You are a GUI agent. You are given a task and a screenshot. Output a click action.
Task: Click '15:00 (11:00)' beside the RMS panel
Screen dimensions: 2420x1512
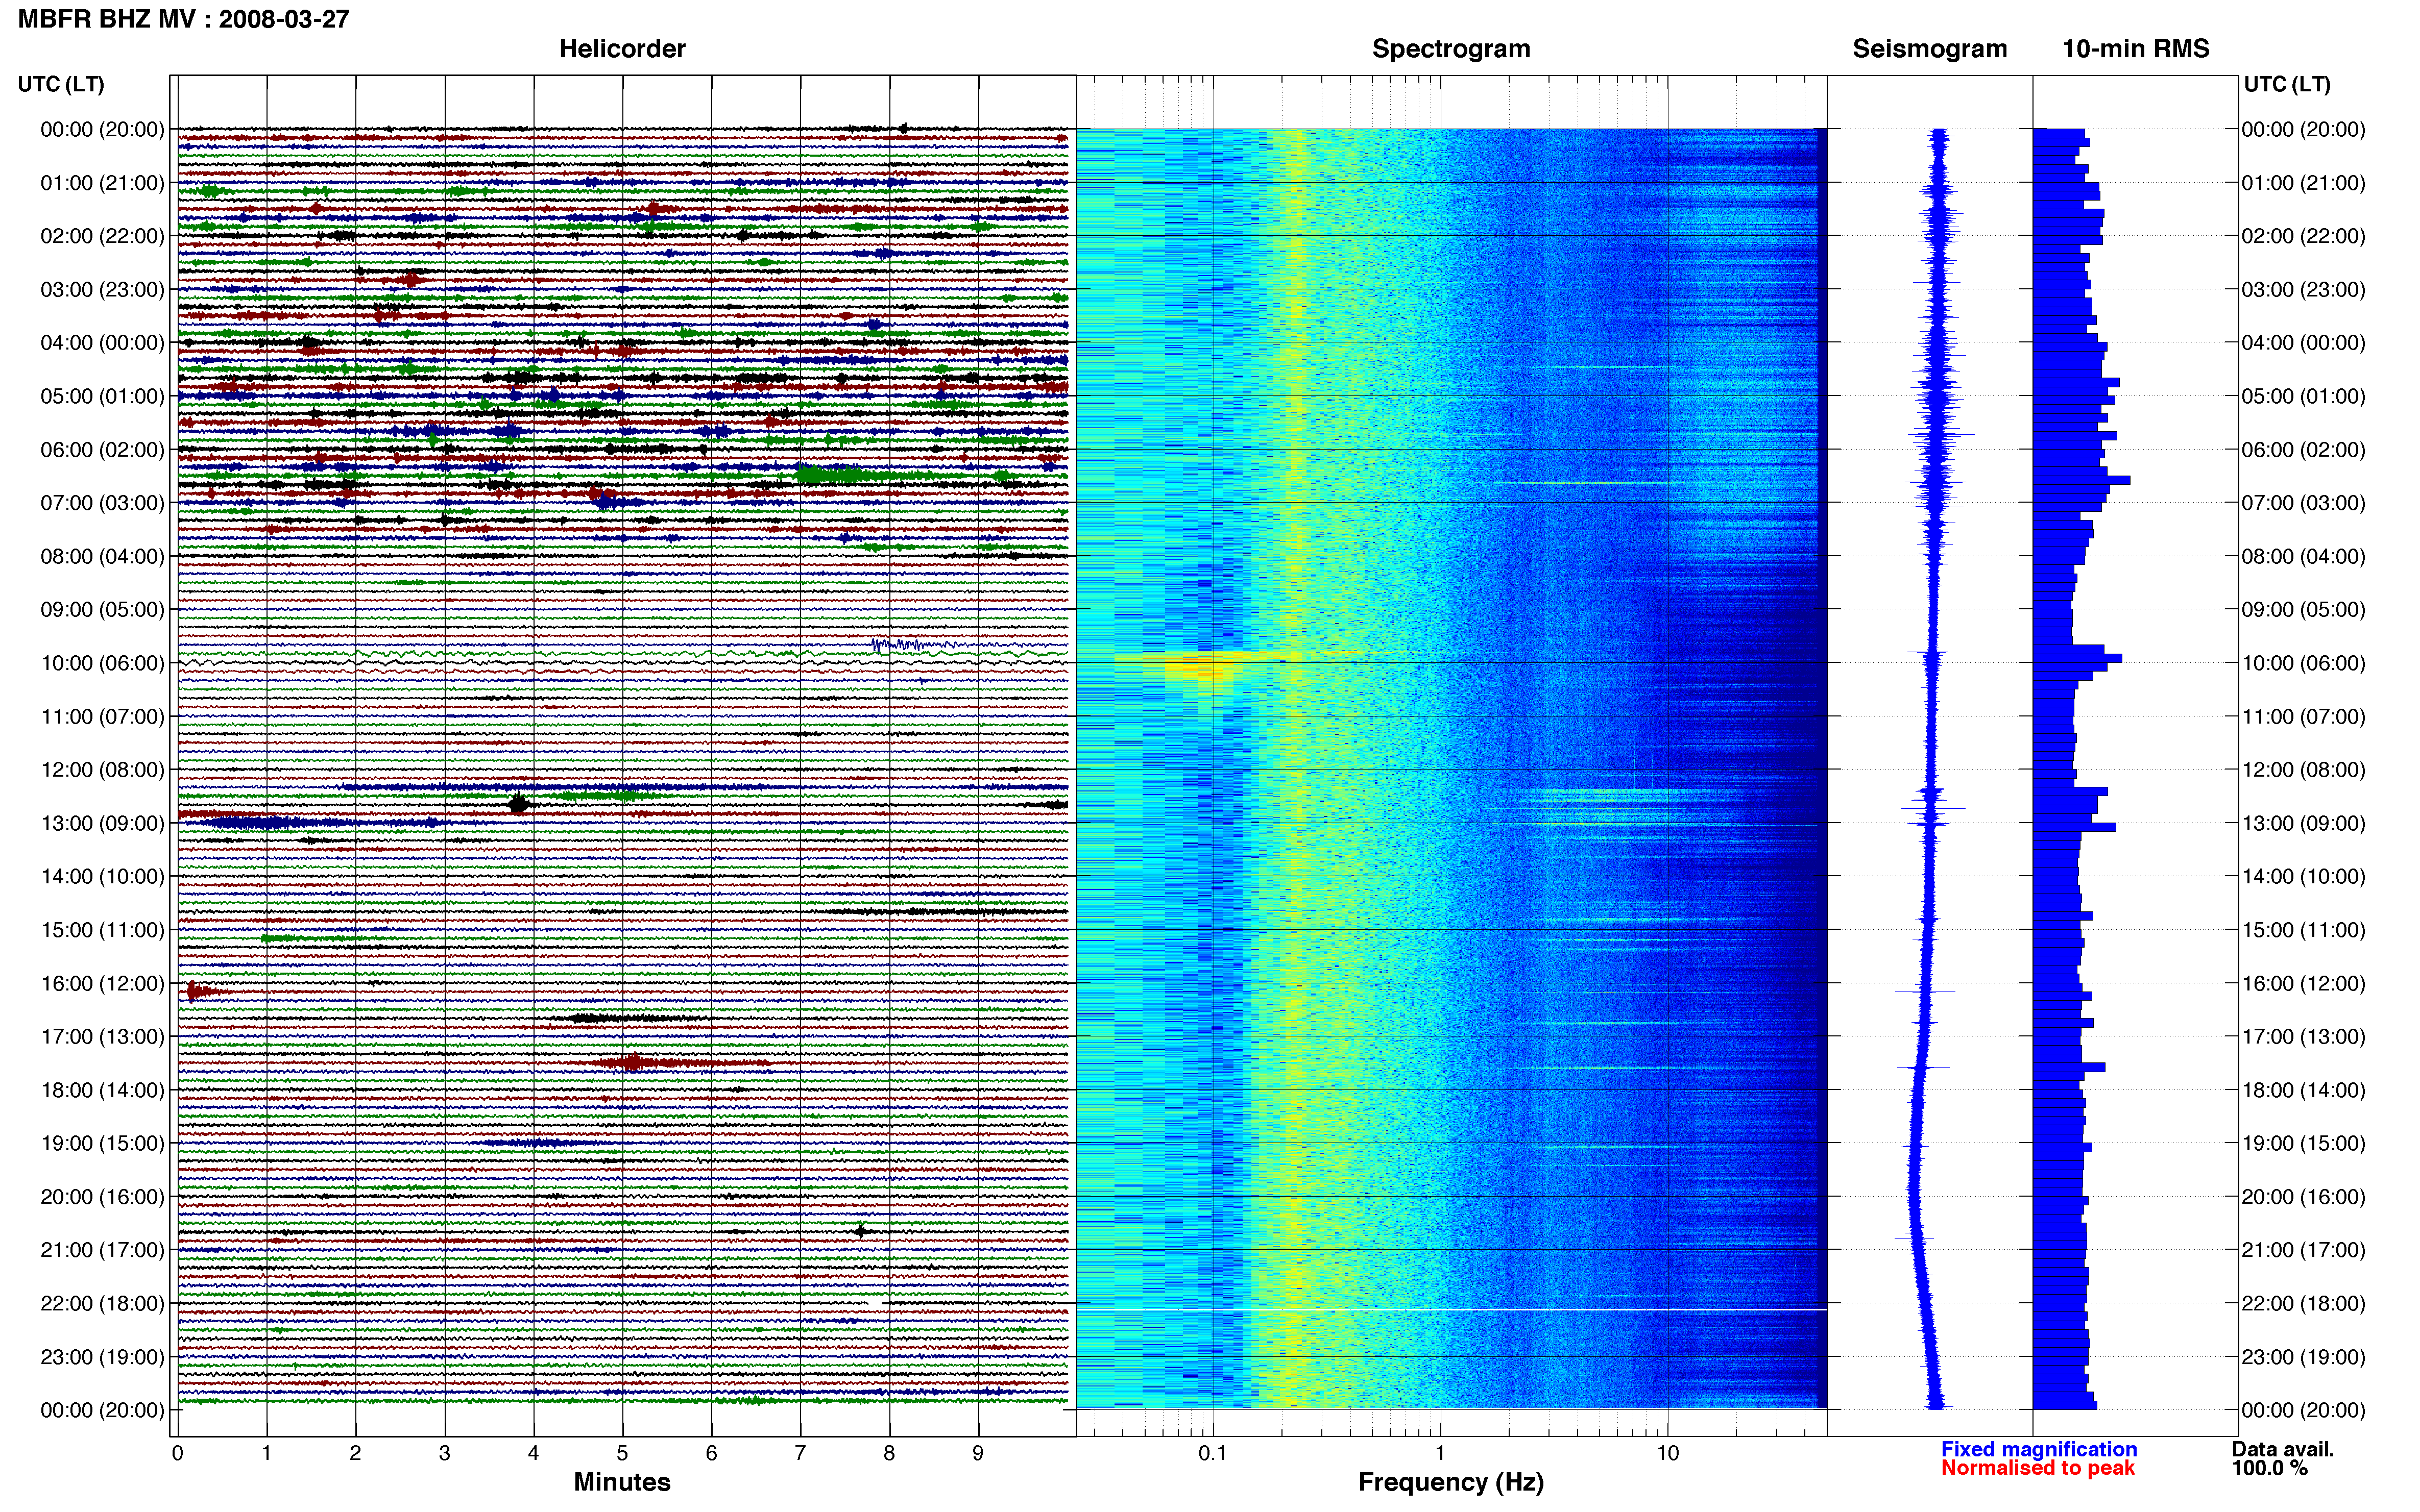coord(2303,930)
